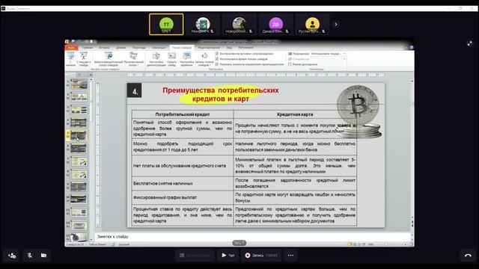Toggle the microphone mute icon
This screenshot has height=269, width=479.
coord(30,256)
